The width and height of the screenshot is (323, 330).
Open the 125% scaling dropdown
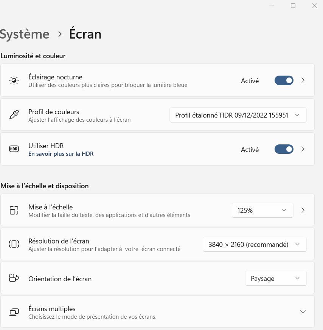pyautogui.click(x=262, y=210)
